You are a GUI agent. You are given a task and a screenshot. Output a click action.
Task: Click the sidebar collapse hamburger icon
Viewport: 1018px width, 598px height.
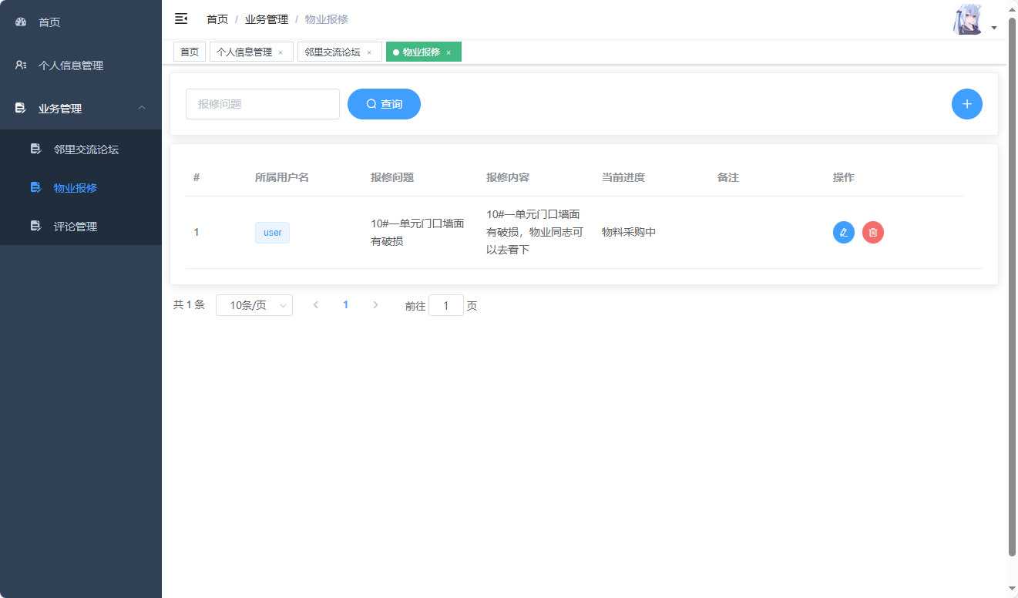[x=180, y=18]
